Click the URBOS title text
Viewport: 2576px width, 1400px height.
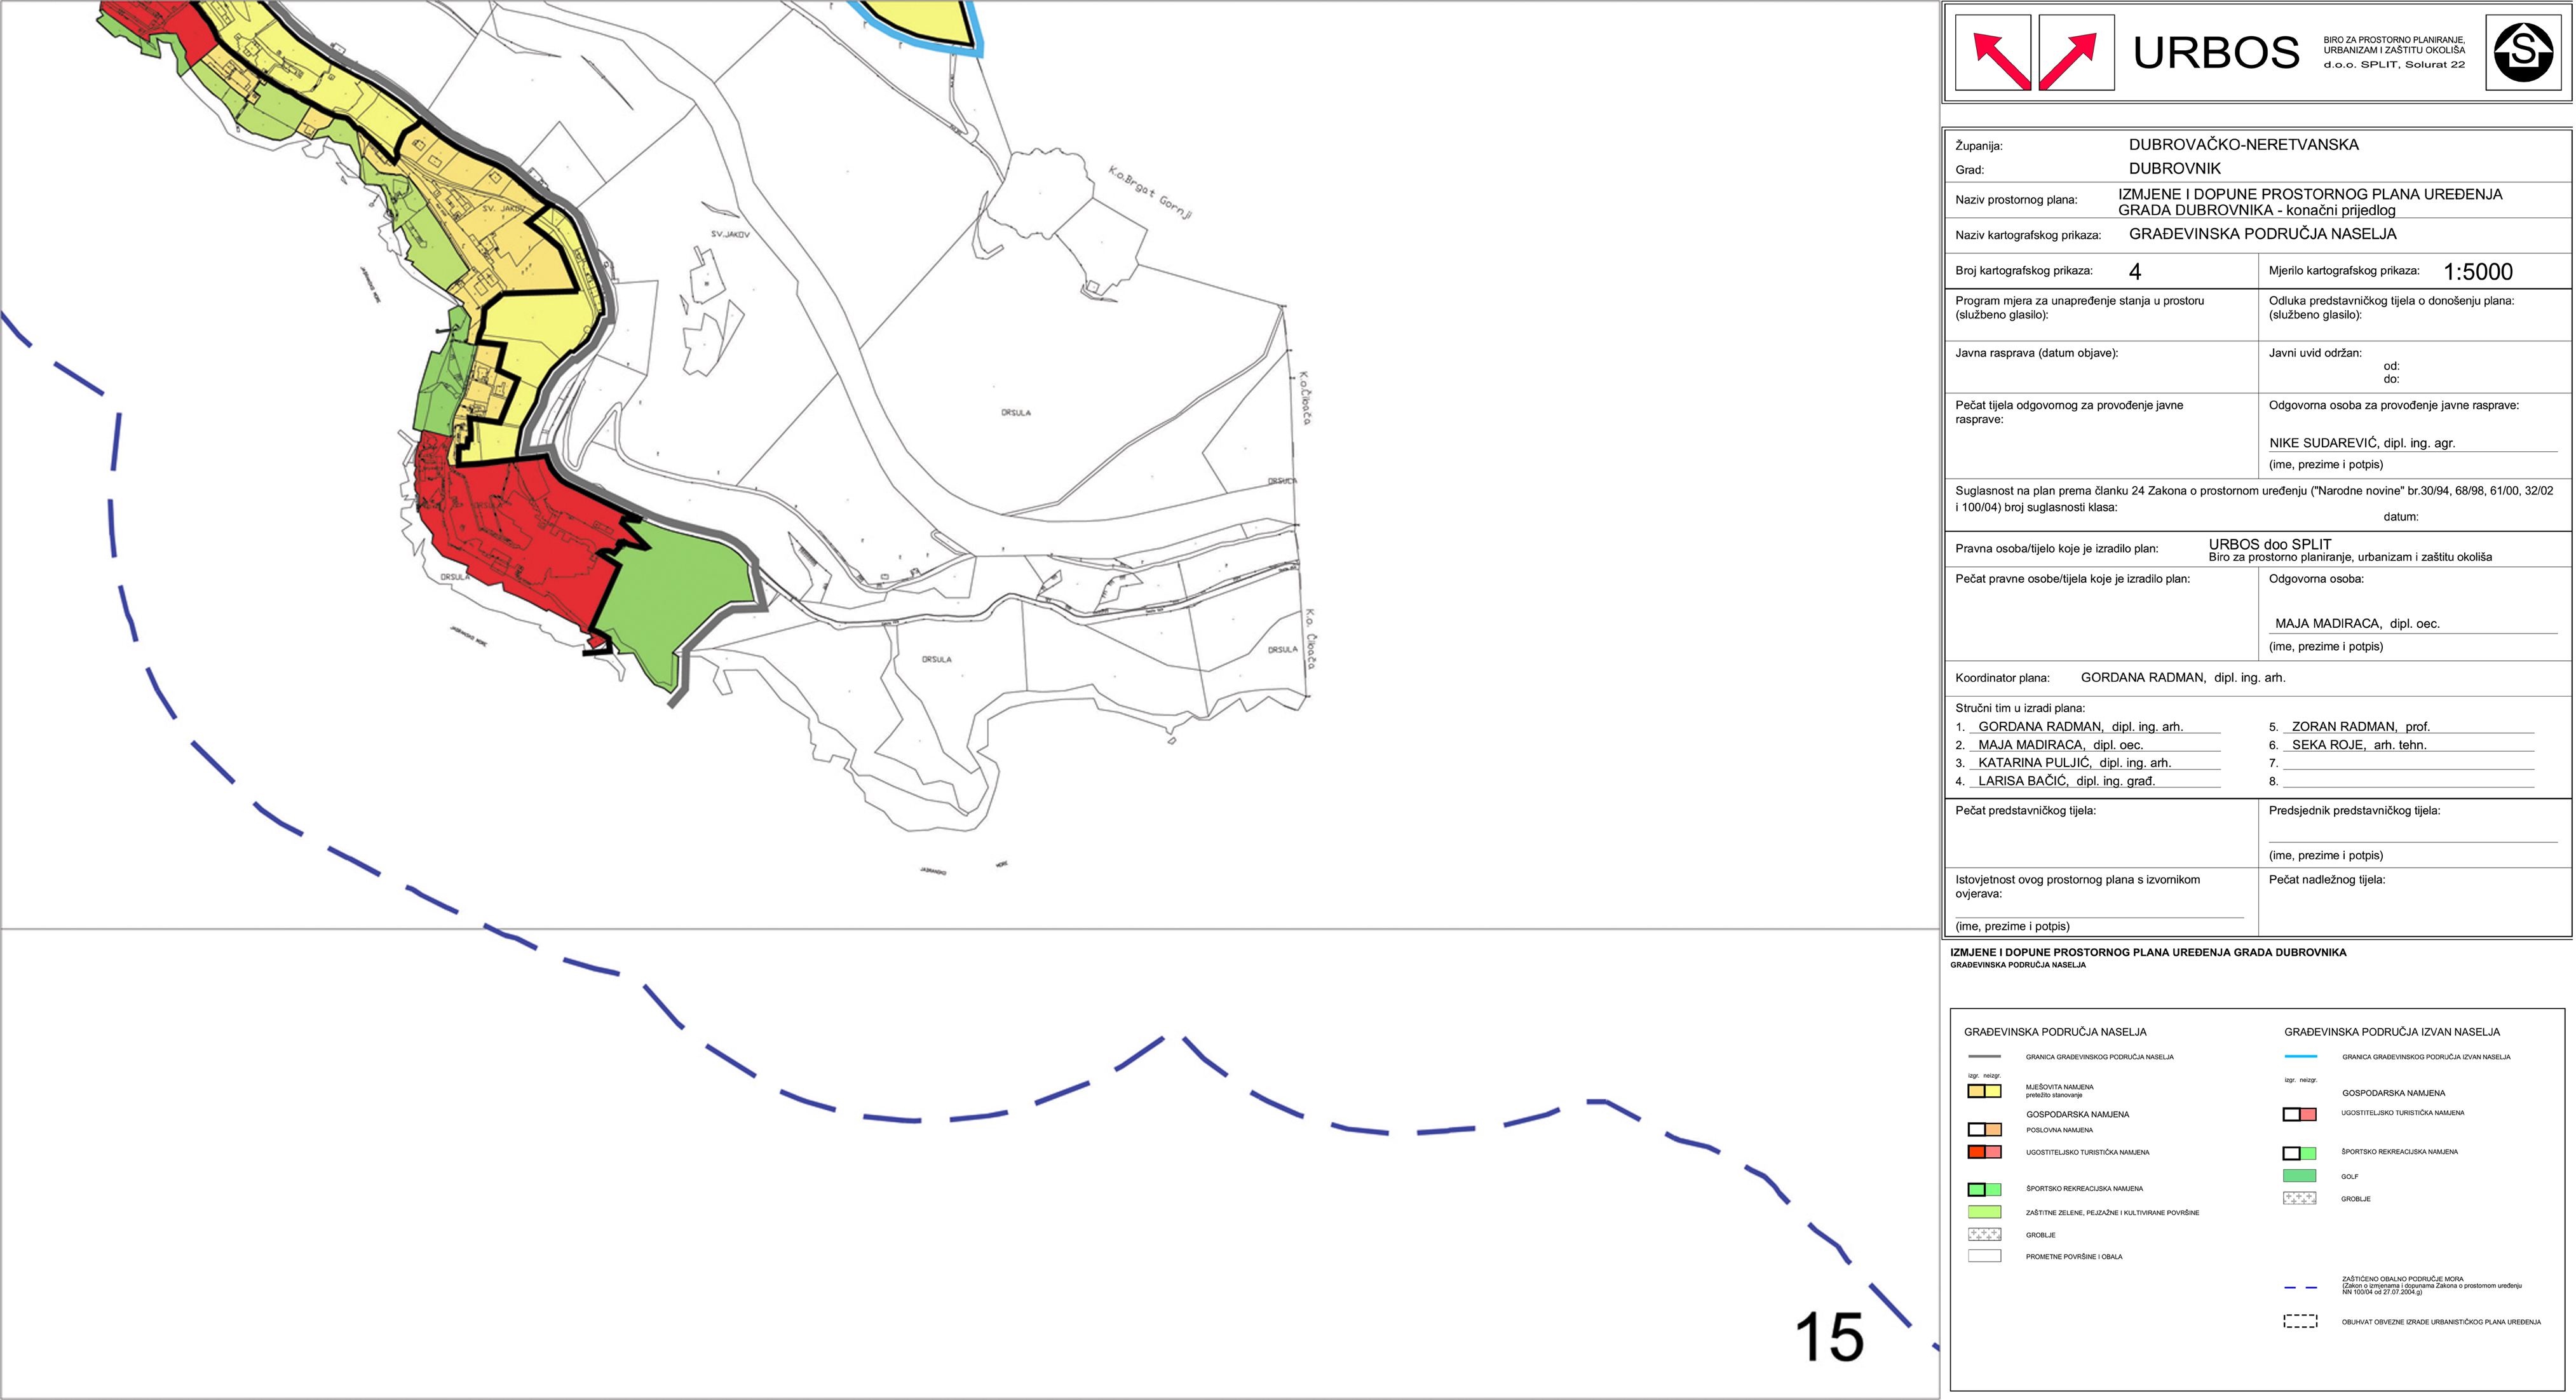point(2216,53)
